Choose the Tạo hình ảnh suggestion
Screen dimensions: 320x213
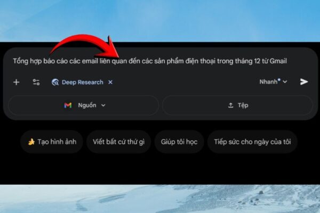(x=52, y=142)
